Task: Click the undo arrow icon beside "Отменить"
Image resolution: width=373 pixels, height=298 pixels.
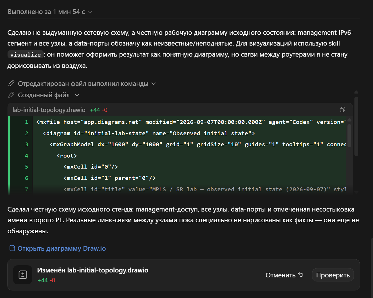Action: tap(301, 274)
